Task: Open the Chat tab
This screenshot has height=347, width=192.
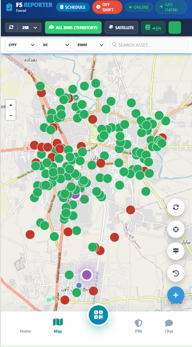Action: pos(169,327)
